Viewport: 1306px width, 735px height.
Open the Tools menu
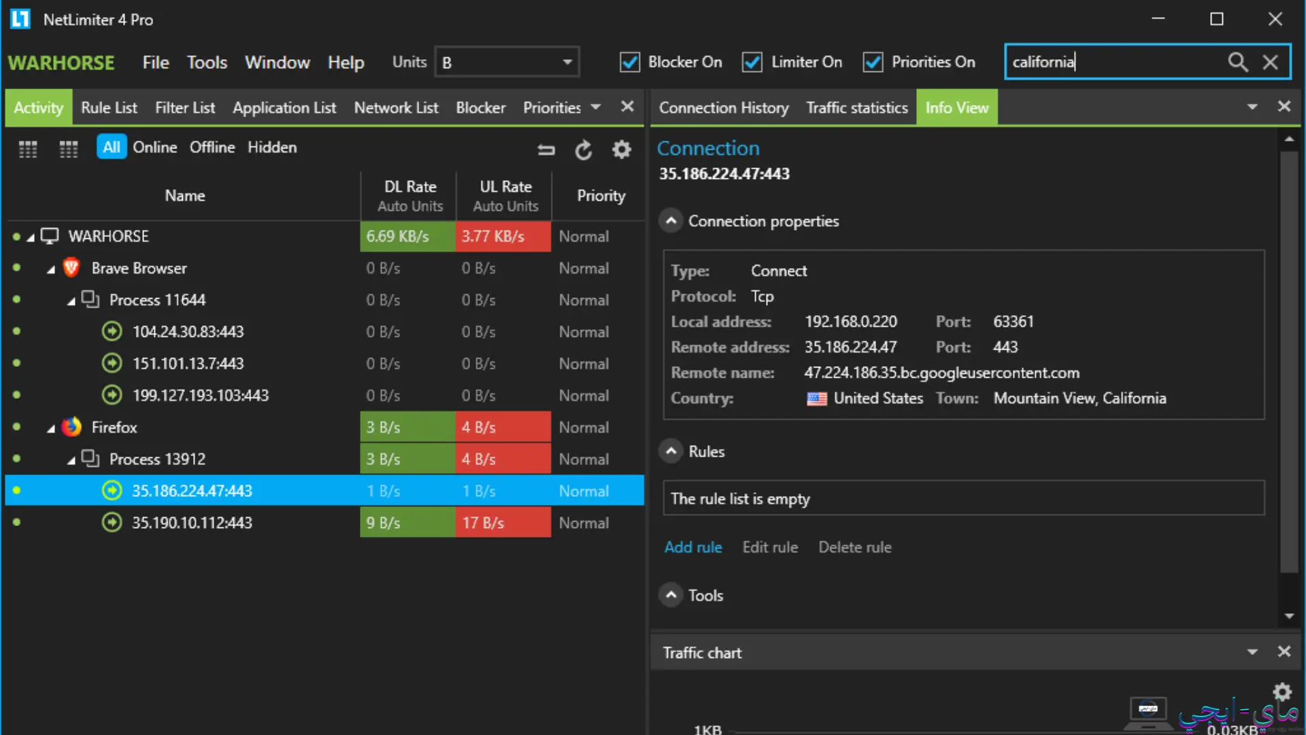(207, 62)
